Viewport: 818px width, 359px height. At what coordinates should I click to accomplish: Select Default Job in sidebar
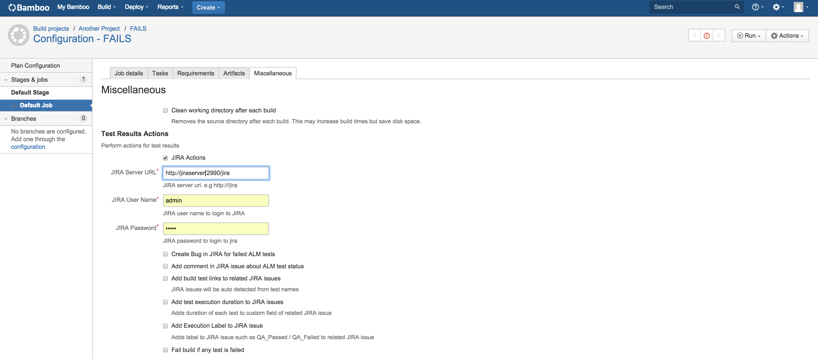36,105
